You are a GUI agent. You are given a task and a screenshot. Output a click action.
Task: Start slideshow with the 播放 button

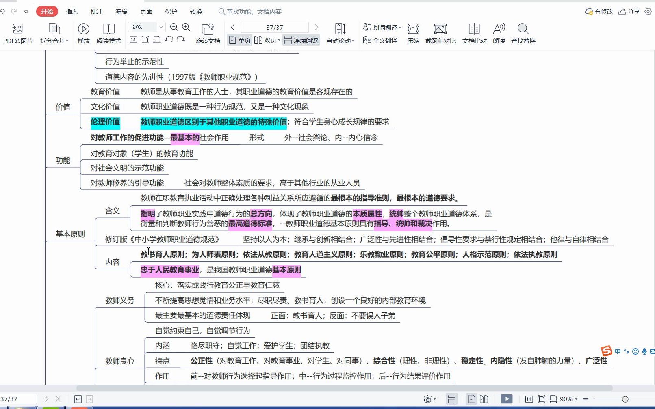pyautogui.click(x=83, y=33)
